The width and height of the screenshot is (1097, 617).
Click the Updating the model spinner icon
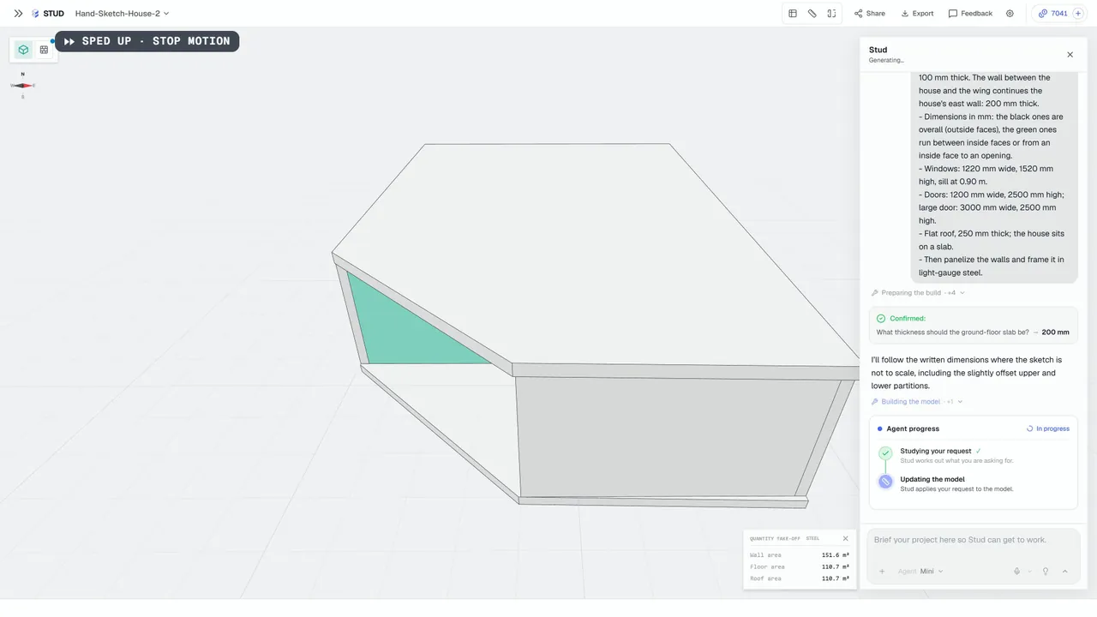pos(885,482)
